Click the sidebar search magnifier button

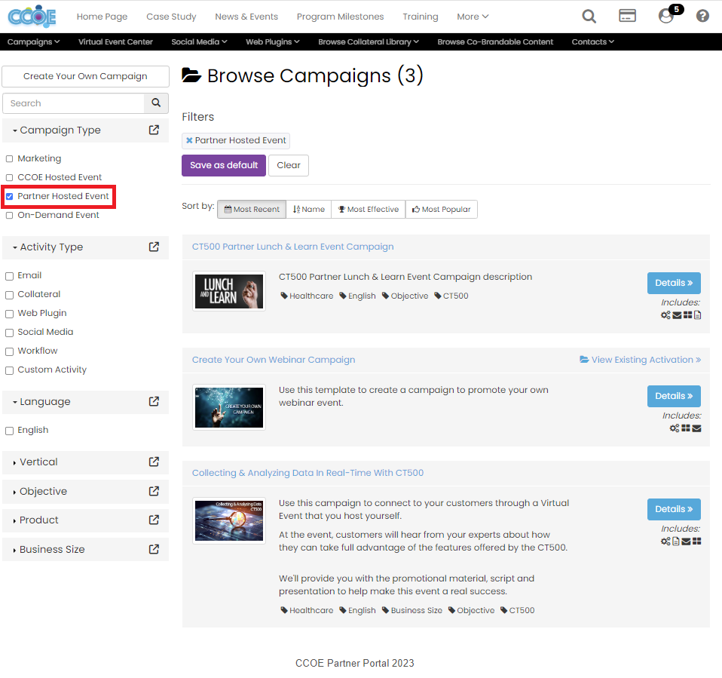coord(156,103)
